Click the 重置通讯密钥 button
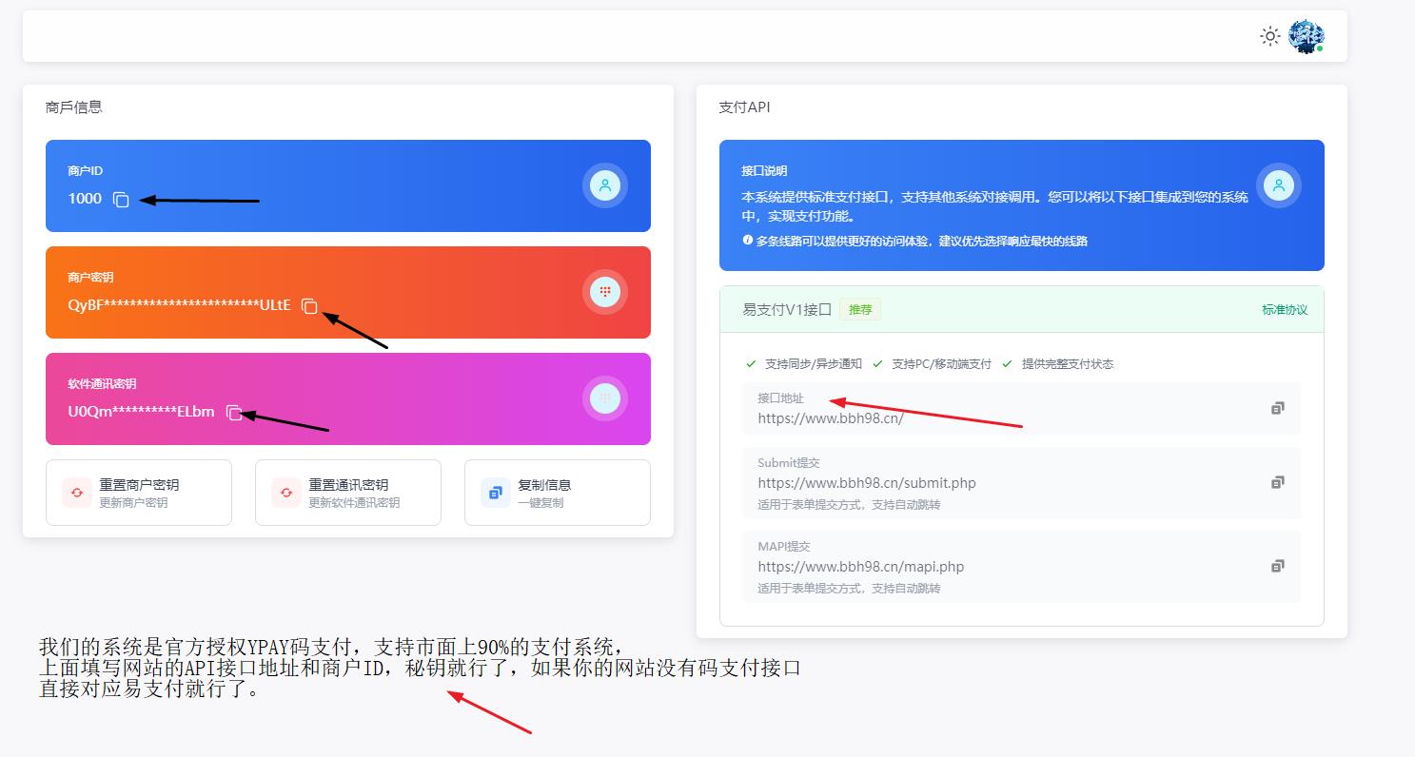 348,493
